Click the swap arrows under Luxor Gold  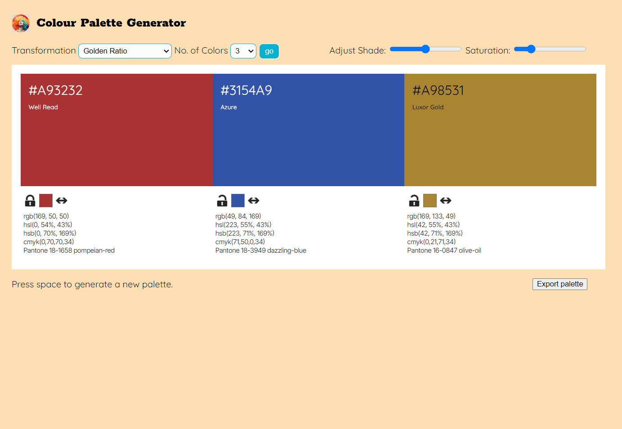coord(446,201)
